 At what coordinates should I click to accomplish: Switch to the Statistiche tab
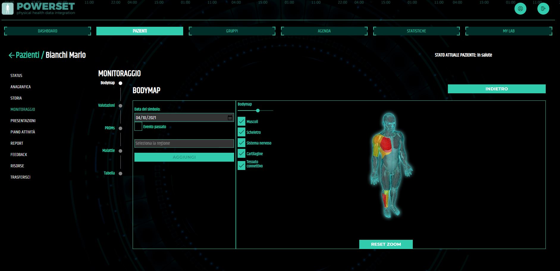click(416, 31)
